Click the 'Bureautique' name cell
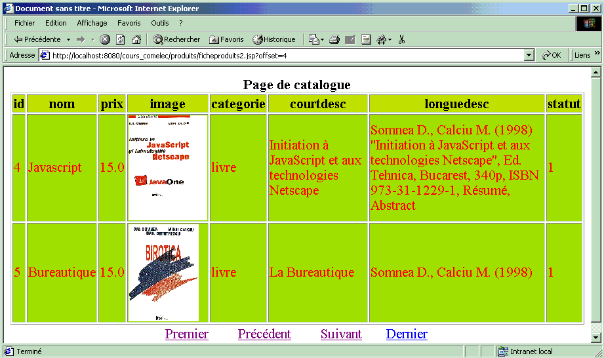The image size is (604, 358). pos(62,273)
